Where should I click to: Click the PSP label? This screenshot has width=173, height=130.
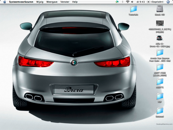coord(160,102)
